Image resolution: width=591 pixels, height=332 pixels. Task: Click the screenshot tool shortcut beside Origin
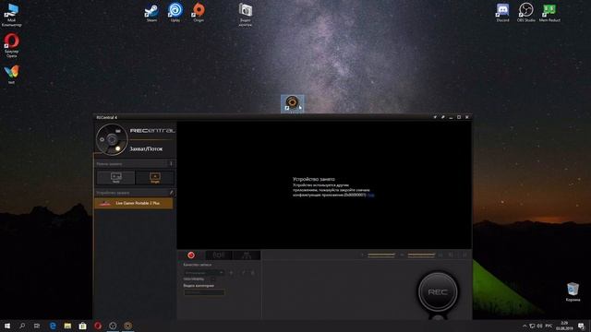[246, 15]
